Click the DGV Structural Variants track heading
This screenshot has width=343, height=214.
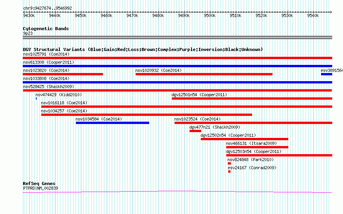(143, 49)
